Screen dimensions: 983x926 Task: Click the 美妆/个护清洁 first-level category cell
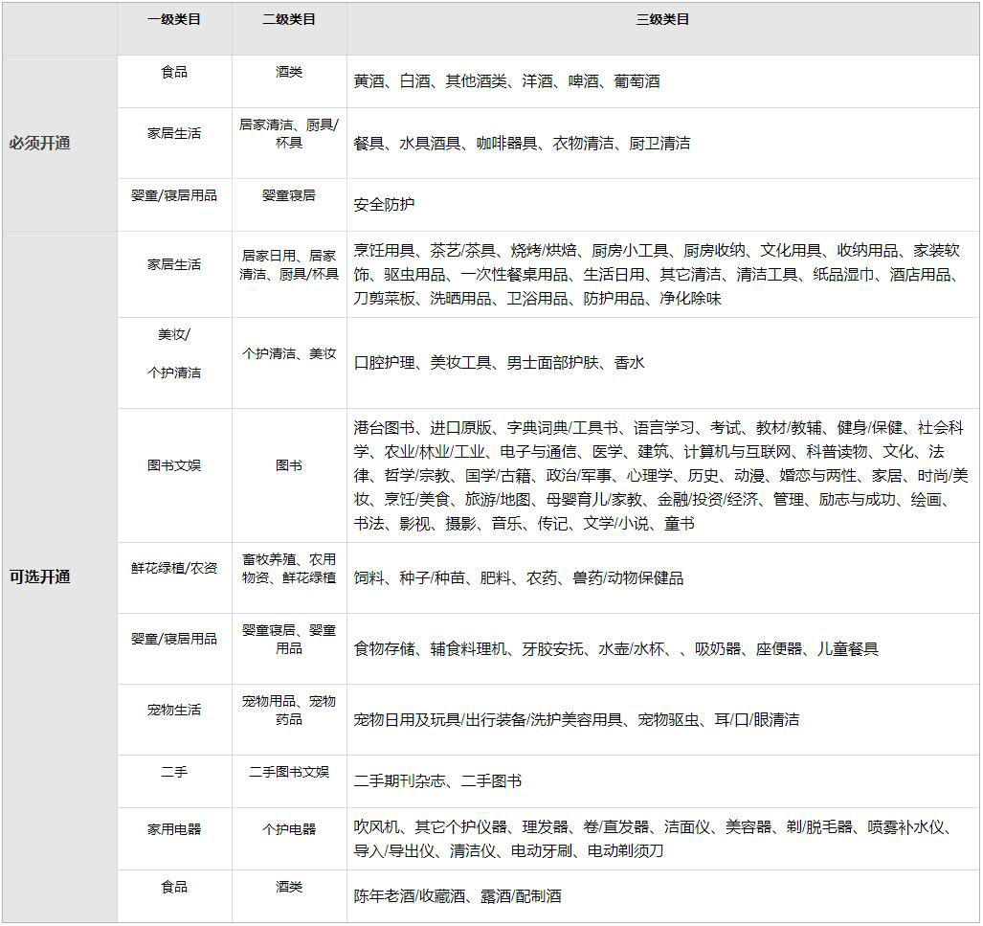(174, 353)
